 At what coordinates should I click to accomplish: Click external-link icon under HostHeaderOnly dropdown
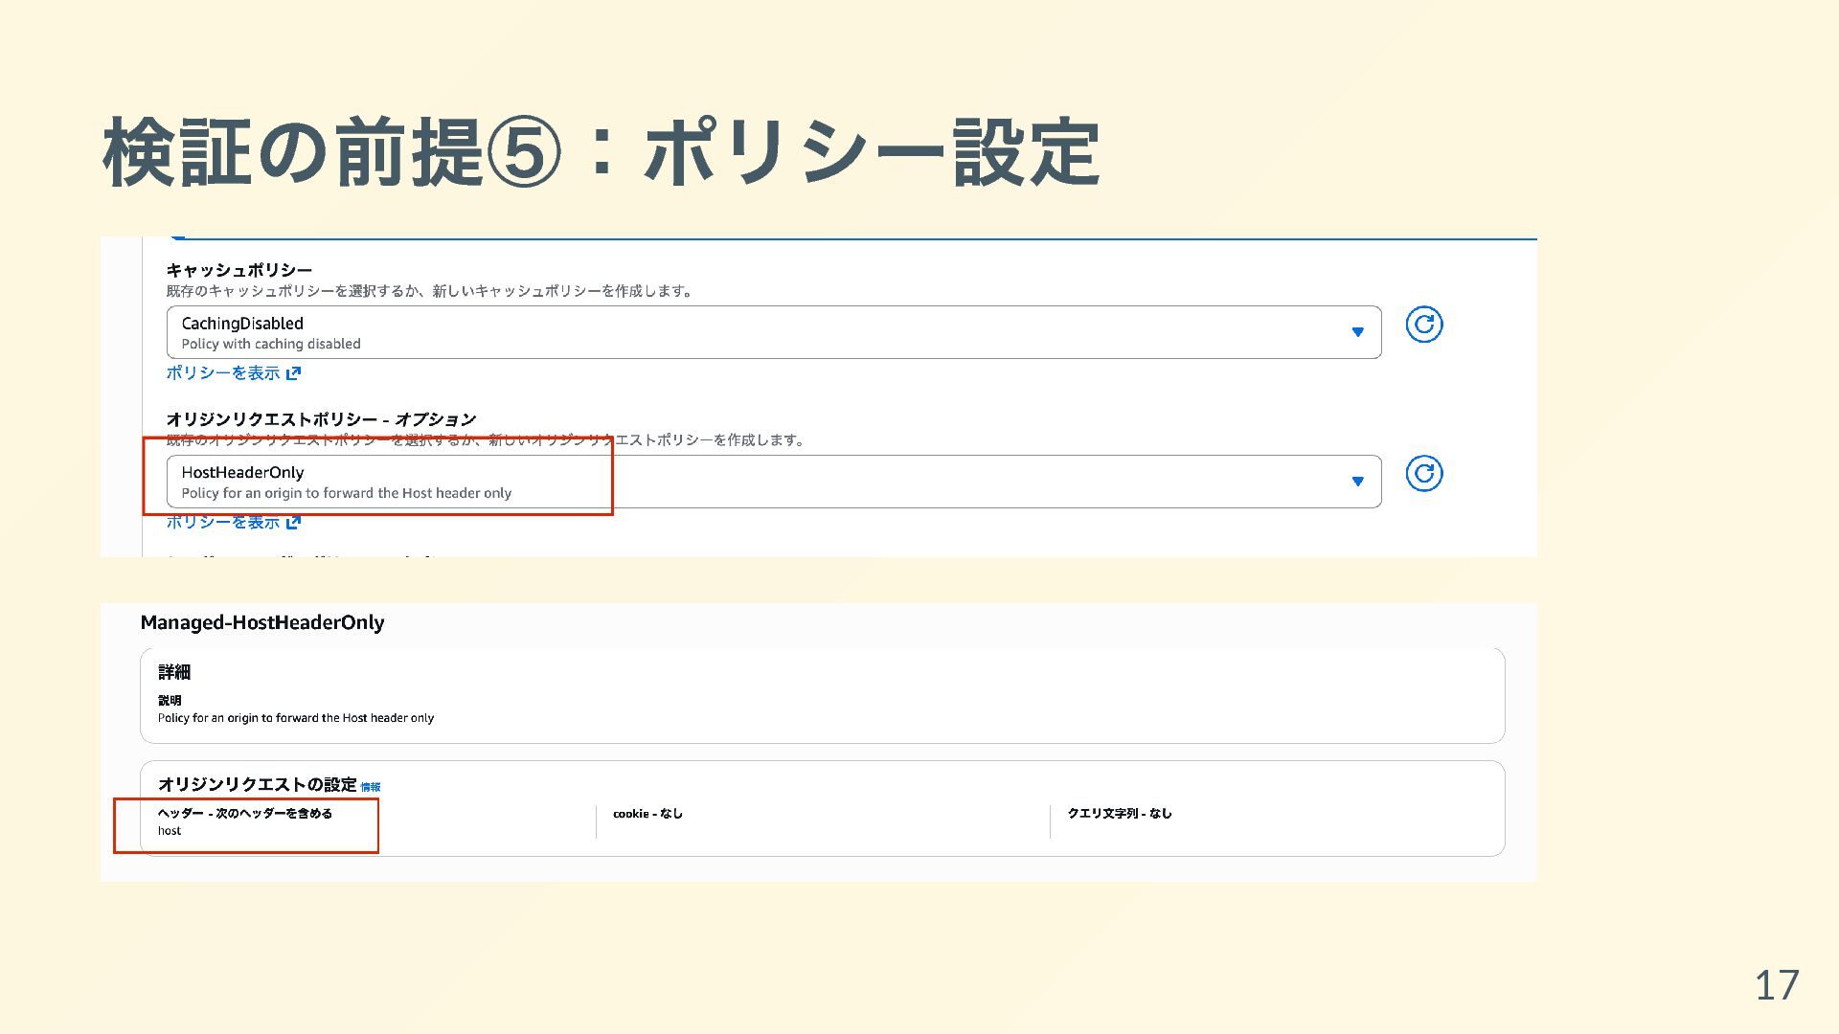click(294, 523)
